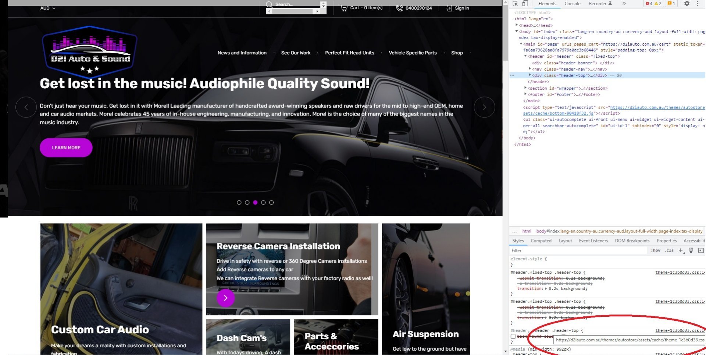
Task: Collapse the header#header element node
Action: (x=525, y=56)
